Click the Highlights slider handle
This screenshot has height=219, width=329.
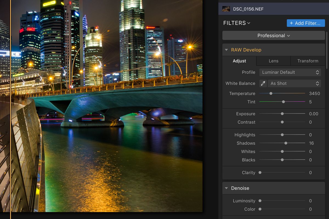coord(282,135)
